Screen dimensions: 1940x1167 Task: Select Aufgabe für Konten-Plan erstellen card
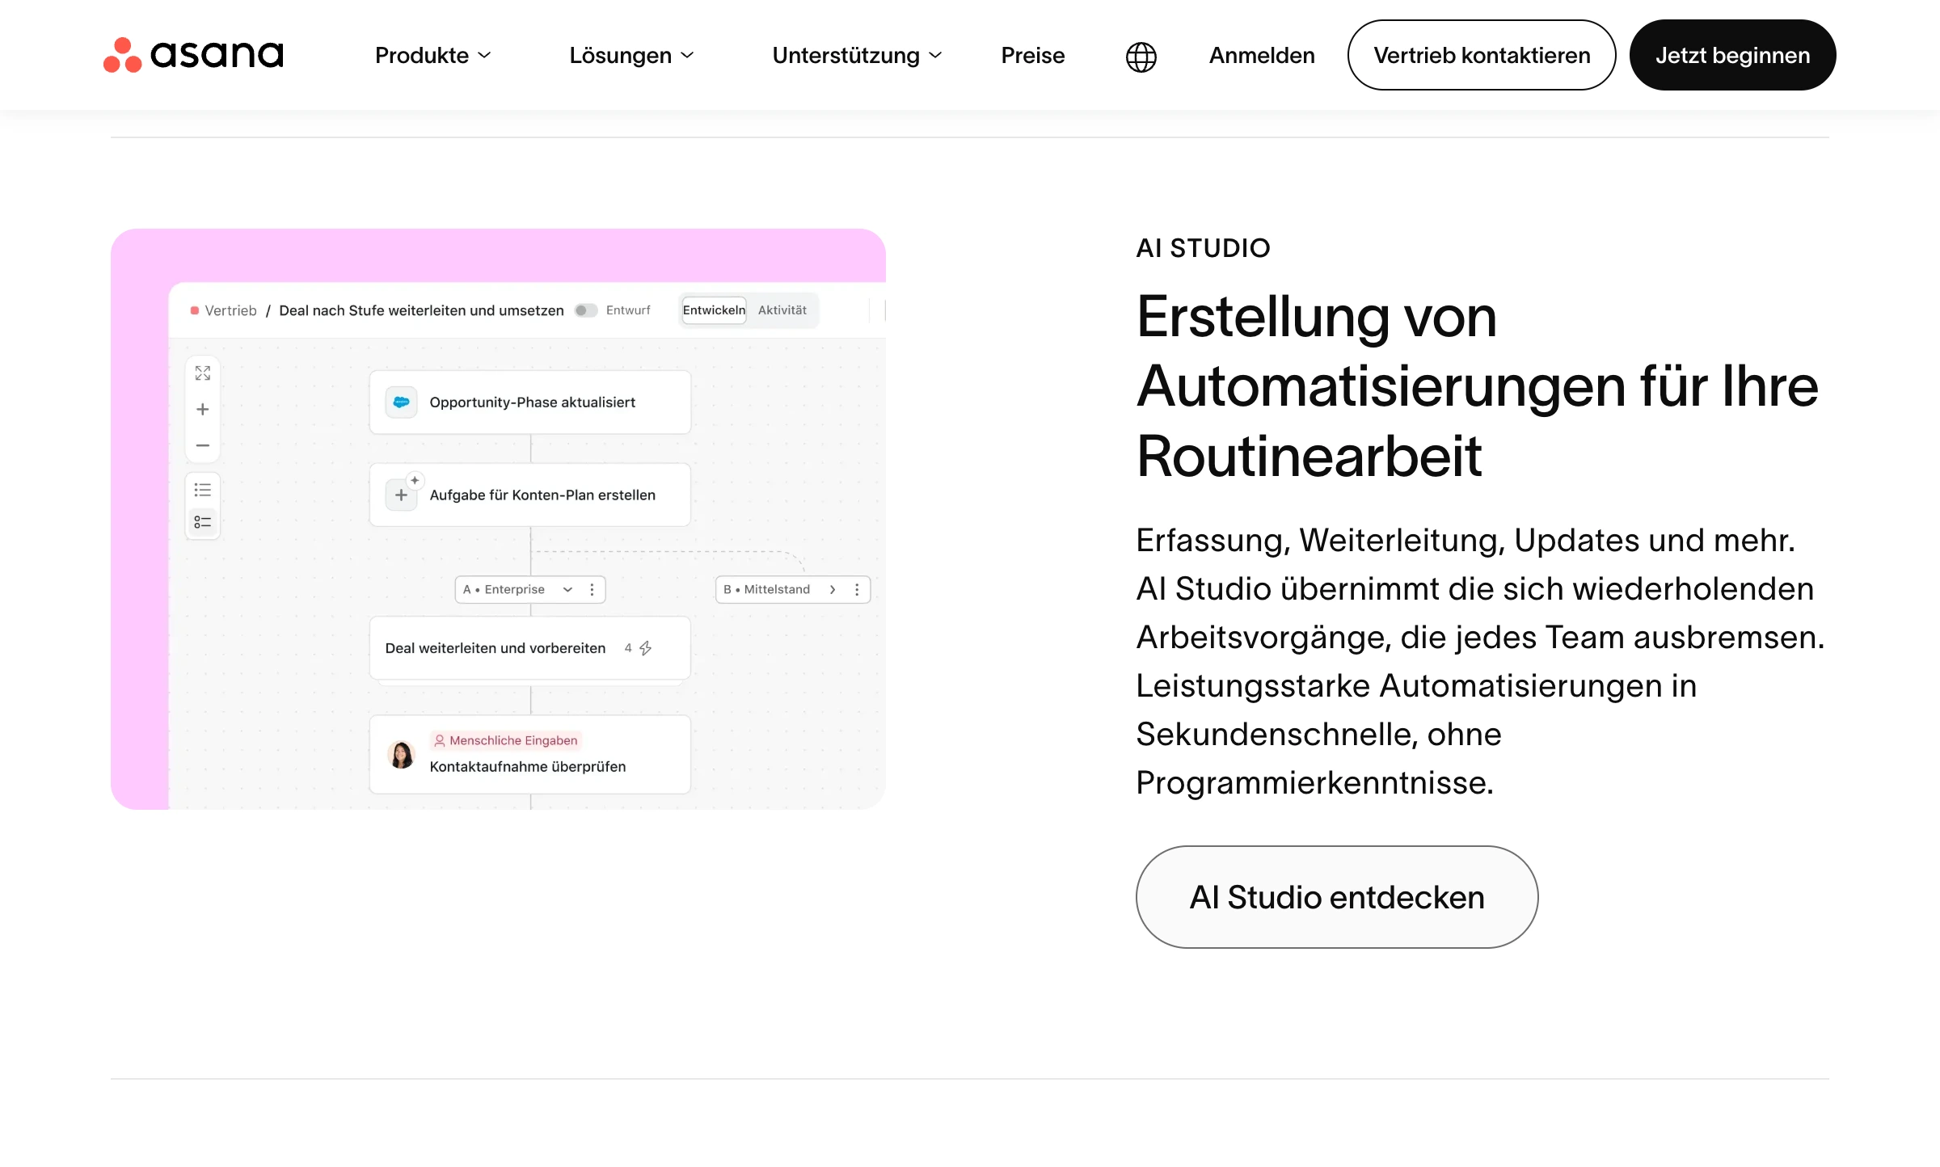pyautogui.click(x=530, y=495)
